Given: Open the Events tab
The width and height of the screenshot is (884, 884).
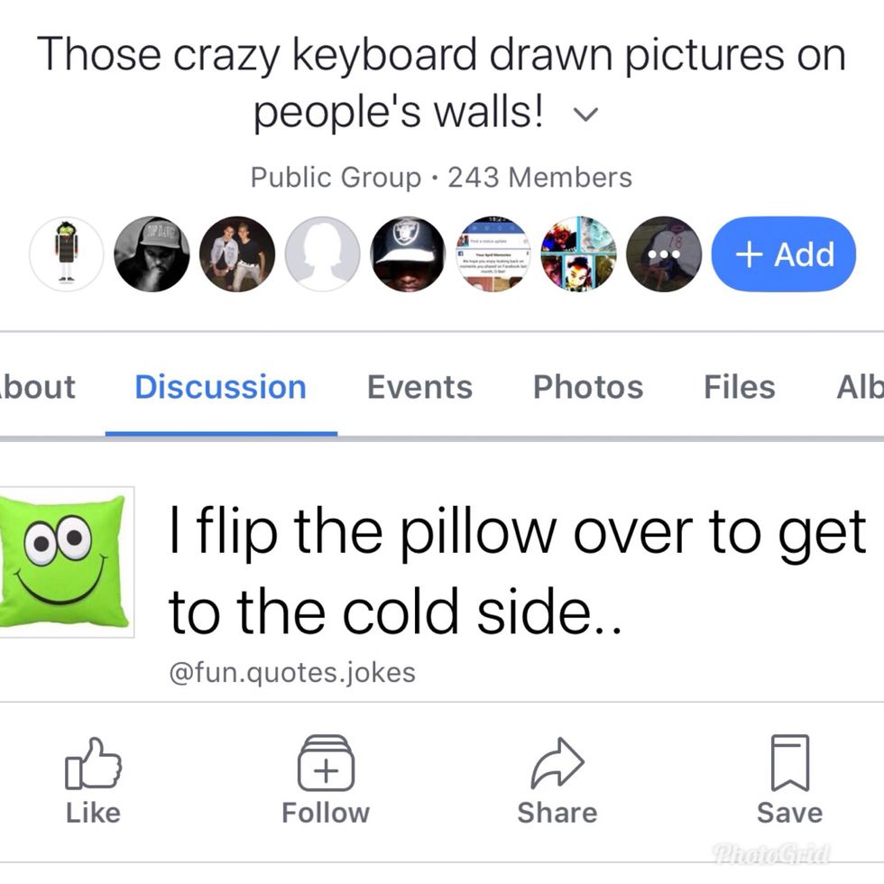Looking at the screenshot, I should [419, 387].
